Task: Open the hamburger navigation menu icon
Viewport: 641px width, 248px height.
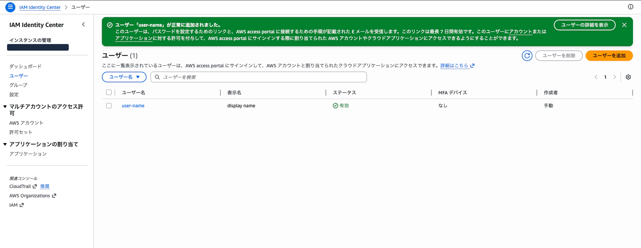Action: tap(10, 7)
